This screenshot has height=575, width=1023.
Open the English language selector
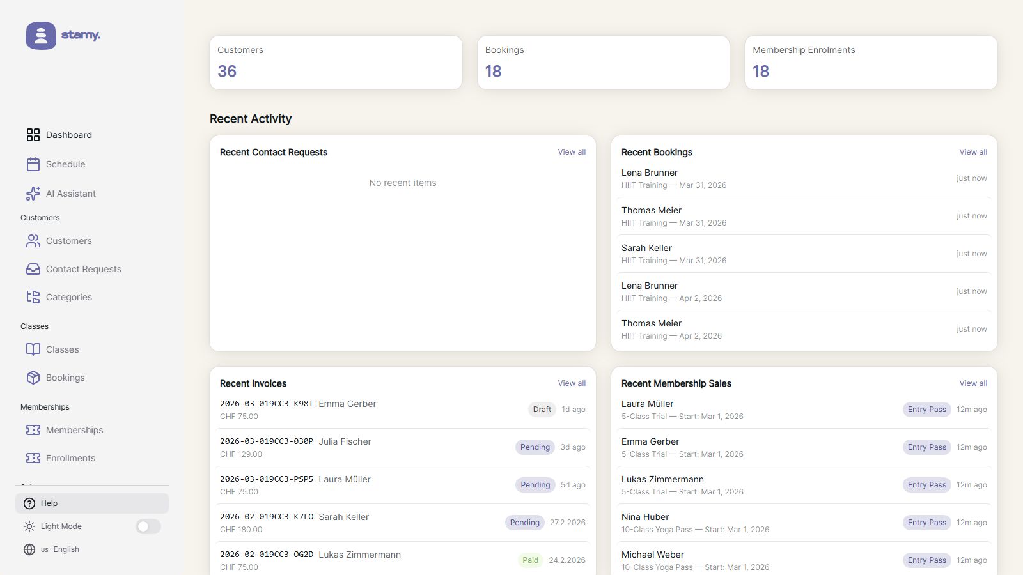click(x=59, y=549)
